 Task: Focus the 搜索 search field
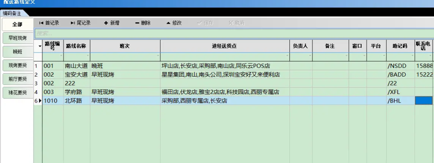click(234, 33)
